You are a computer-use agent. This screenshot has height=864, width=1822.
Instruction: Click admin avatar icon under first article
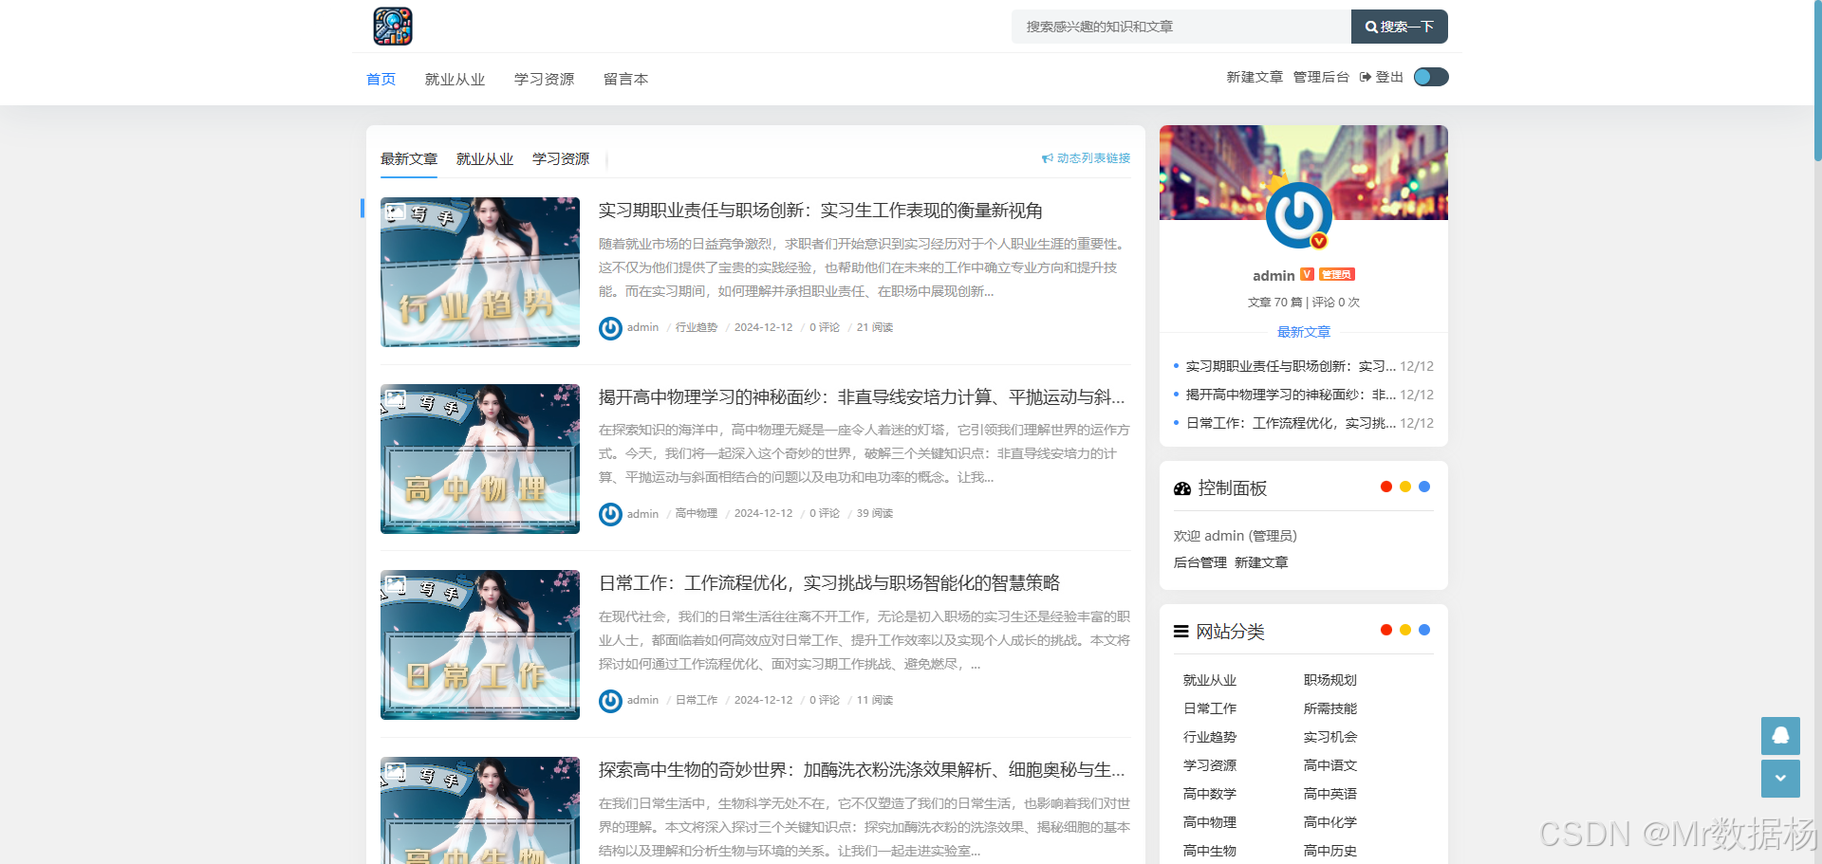tap(610, 328)
